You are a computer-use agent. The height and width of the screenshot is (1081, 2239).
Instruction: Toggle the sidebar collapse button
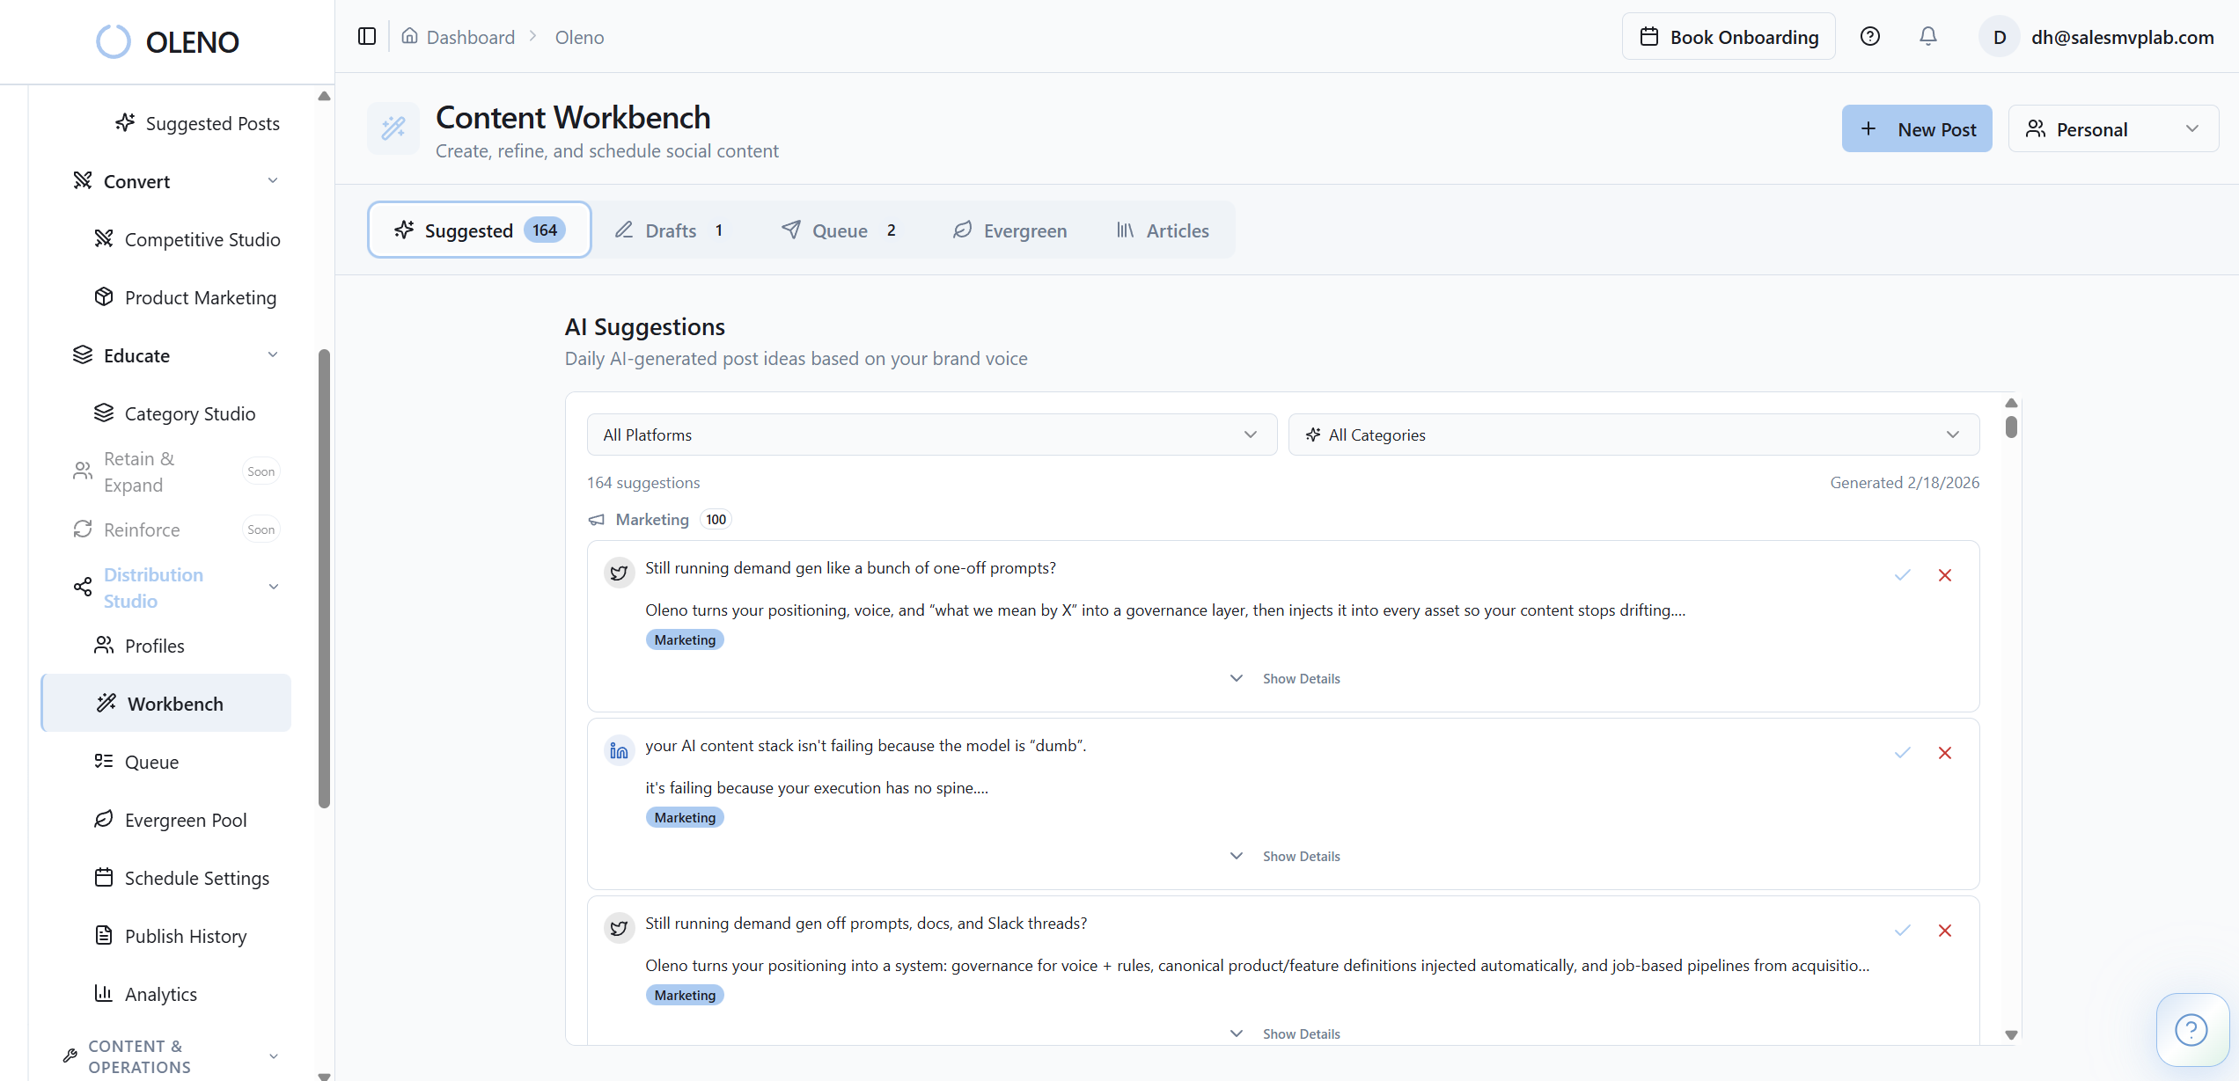tap(367, 36)
